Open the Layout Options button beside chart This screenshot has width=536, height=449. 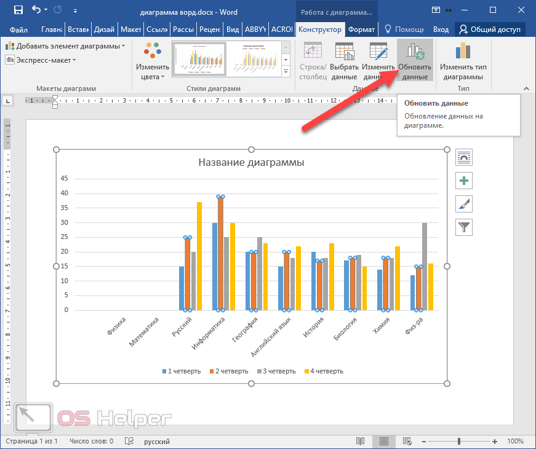(x=464, y=157)
